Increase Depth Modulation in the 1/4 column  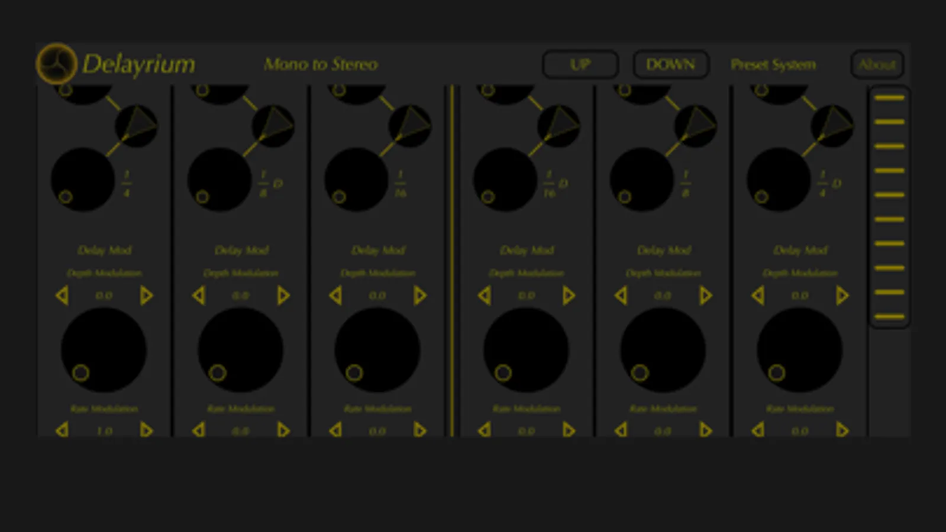click(x=146, y=296)
